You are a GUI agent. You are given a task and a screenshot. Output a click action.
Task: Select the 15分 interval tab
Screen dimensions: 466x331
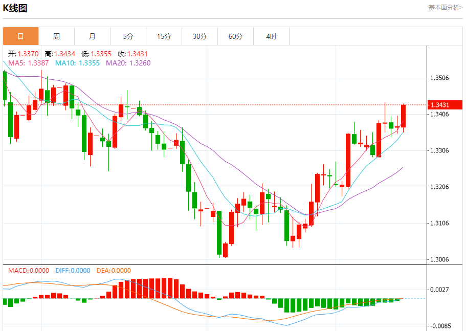point(164,36)
